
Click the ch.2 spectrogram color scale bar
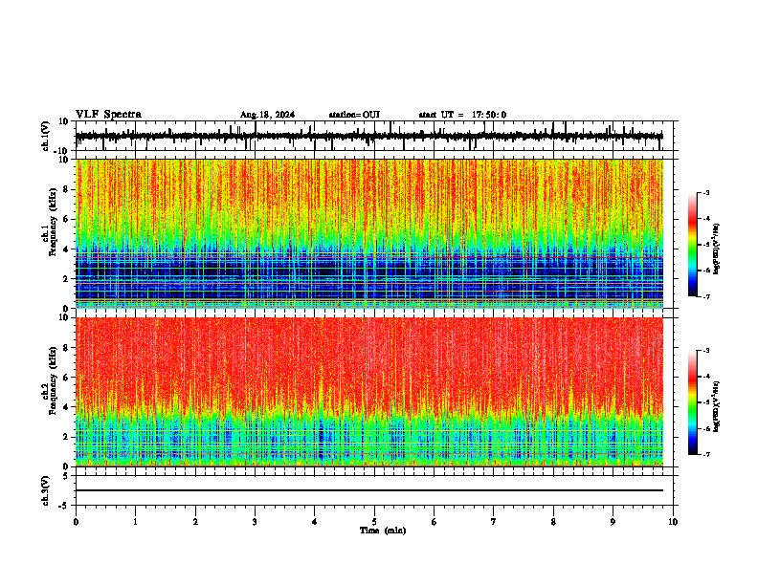[x=693, y=402]
